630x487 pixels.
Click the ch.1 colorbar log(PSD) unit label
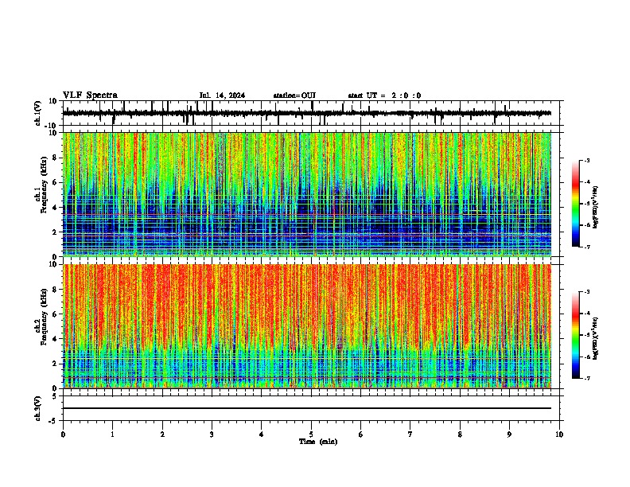click(x=596, y=207)
